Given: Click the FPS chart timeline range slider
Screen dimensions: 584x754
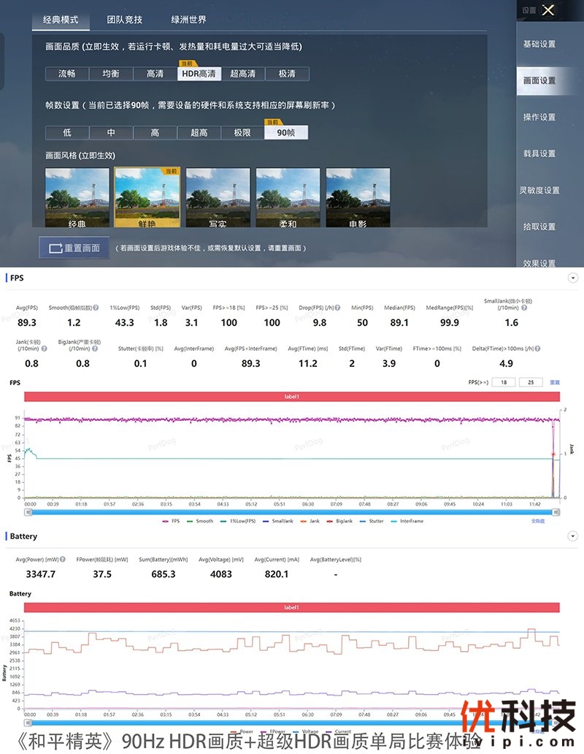Looking at the screenshot, I should click(x=292, y=512).
